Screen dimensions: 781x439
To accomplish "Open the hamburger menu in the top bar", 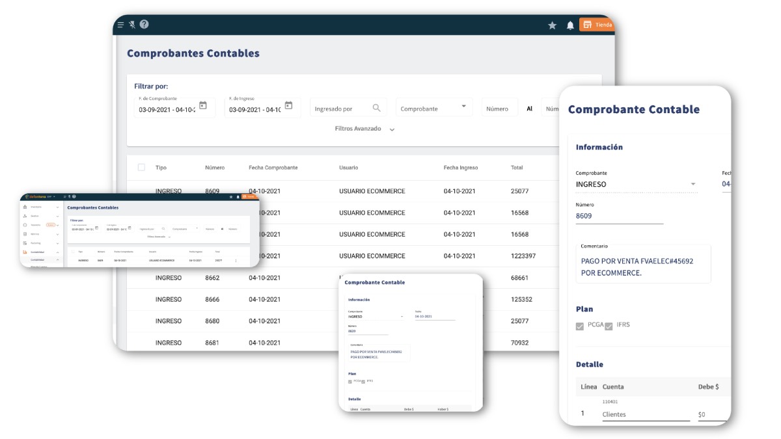I will pyautogui.click(x=120, y=25).
